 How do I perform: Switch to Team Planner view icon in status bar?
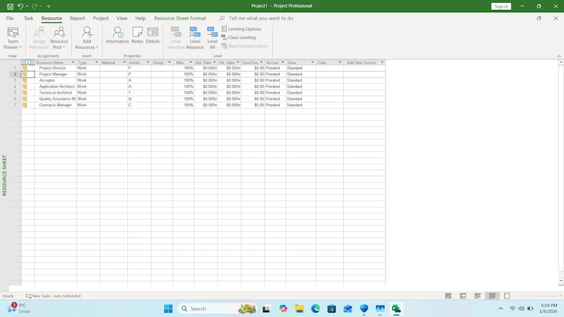point(477,296)
